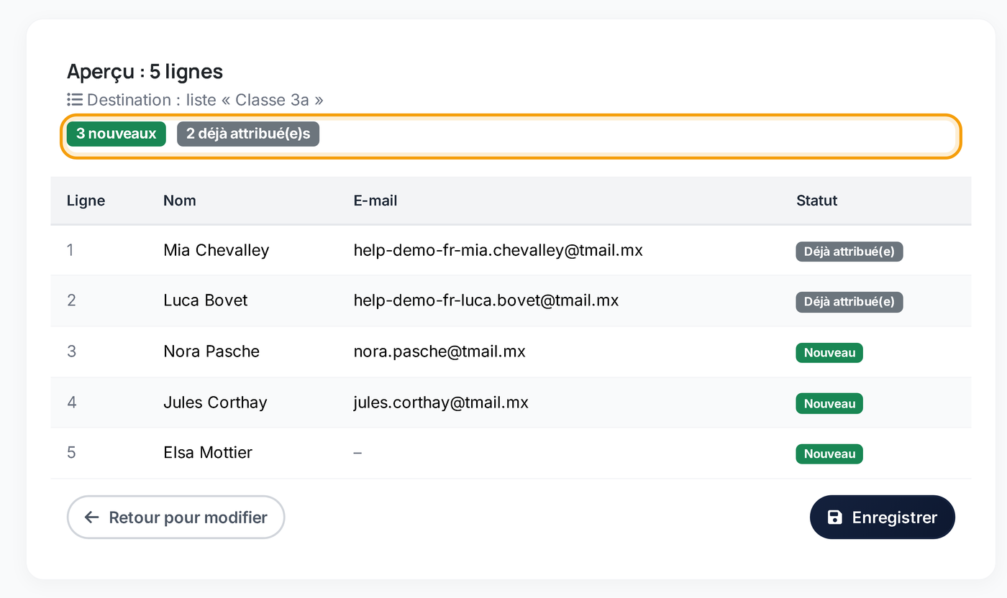Viewport: 1007px width, 598px height.
Task: Click the list icon beside Destination
Action: pyautogui.click(x=75, y=99)
